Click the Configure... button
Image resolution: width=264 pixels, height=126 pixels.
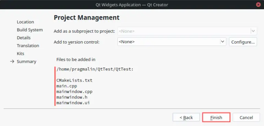(243, 42)
